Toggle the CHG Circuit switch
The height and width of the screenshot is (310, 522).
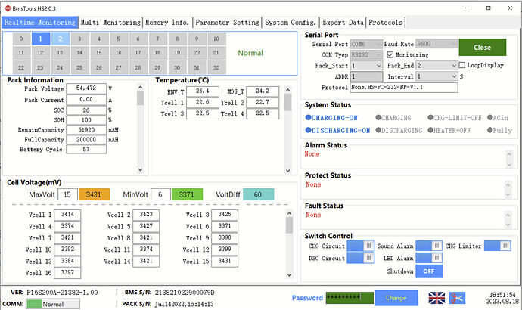coord(361,246)
